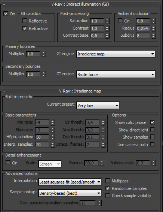Image resolution: width=163 pixels, height=212 pixels.
Task: Adjust Ambient occlusion amount spinner
Action: (153, 21)
